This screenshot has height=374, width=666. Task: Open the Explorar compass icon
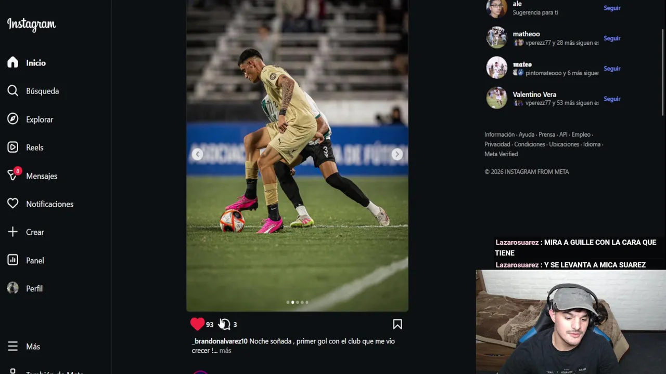click(12, 119)
